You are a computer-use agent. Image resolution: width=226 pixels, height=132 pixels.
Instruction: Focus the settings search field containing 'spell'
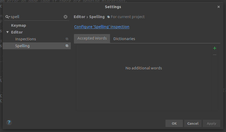tap(37, 17)
